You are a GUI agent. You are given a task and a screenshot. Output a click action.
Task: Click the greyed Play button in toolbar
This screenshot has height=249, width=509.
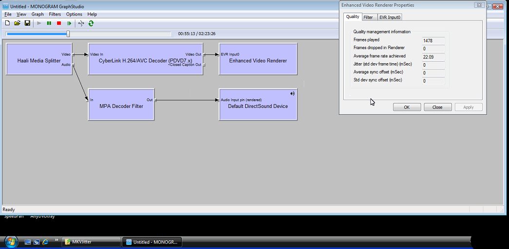[x=39, y=23]
